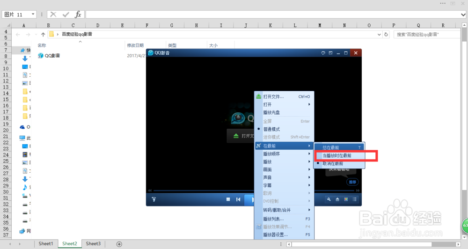
Task: Open the wrench settings icon in QQ影音
Action: click(x=329, y=199)
